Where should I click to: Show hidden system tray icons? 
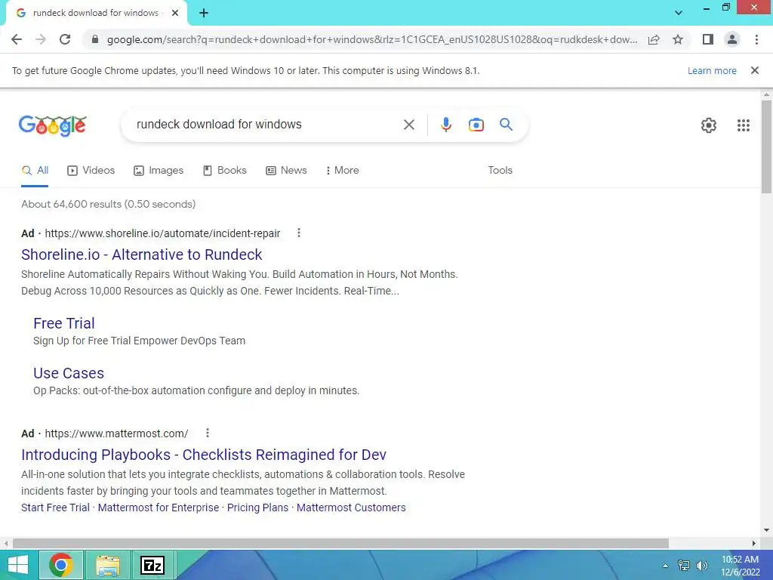665,566
